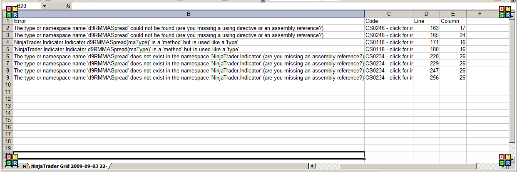Select the Error header cell in row 1
517x172 pixels.
click(189, 21)
